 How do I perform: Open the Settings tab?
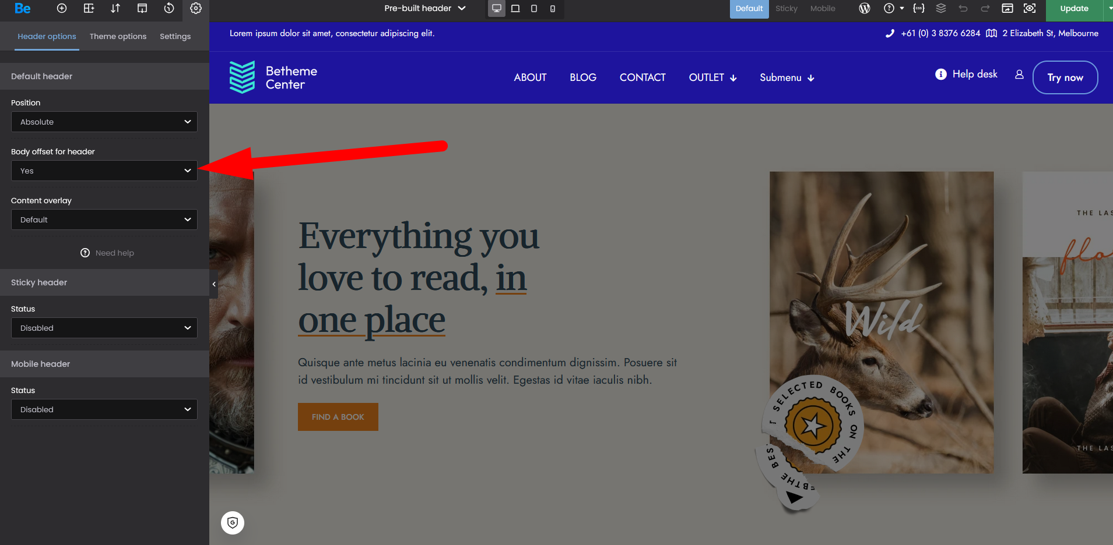tap(175, 36)
